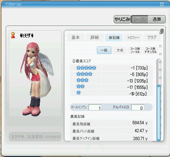Click the orange player icon beside the name
The image size is (170, 157).
coord(13,35)
